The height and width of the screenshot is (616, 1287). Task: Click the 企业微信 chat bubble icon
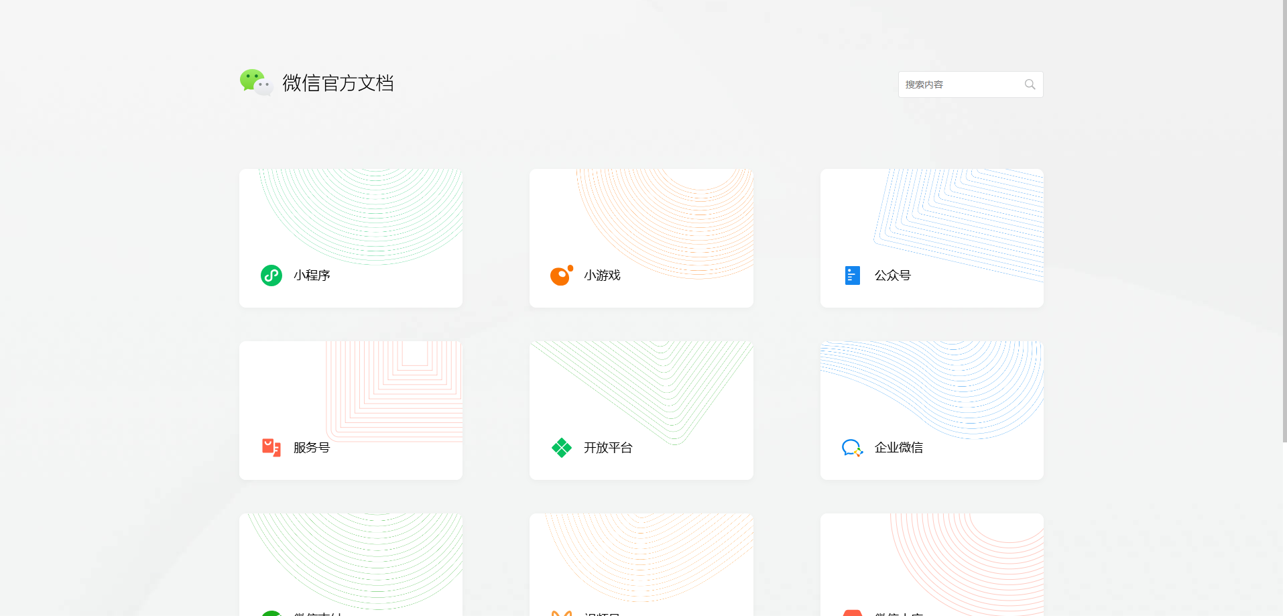852,448
